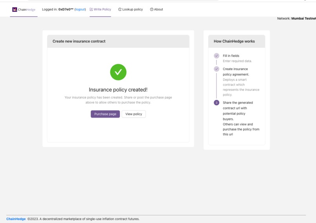Click the Enter required data. text
This screenshot has width=316, height=223.
237,61
